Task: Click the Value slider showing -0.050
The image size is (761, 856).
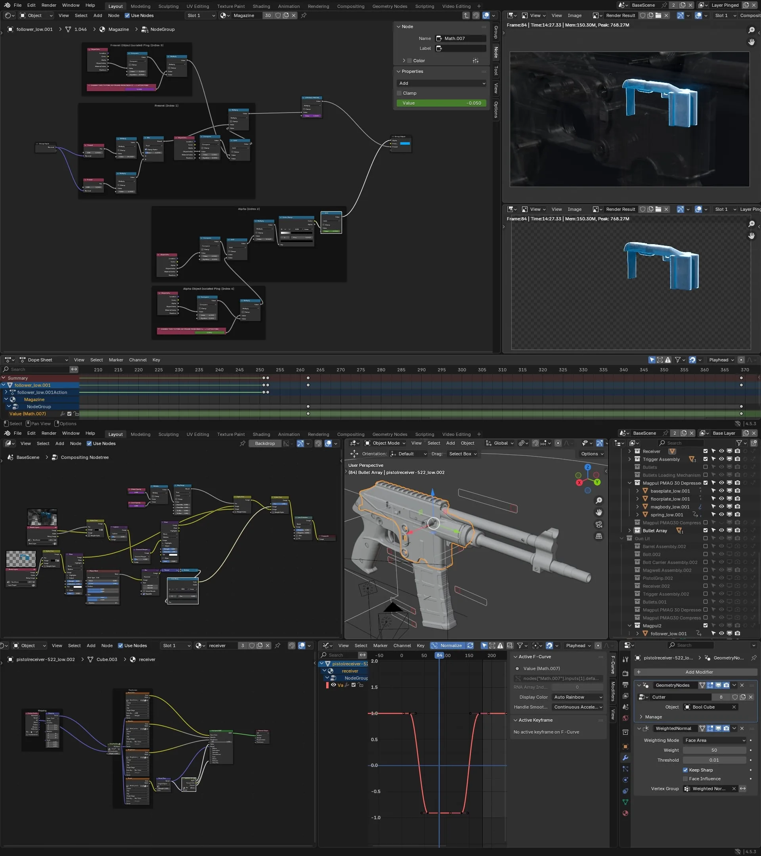Action: [x=442, y=103]
